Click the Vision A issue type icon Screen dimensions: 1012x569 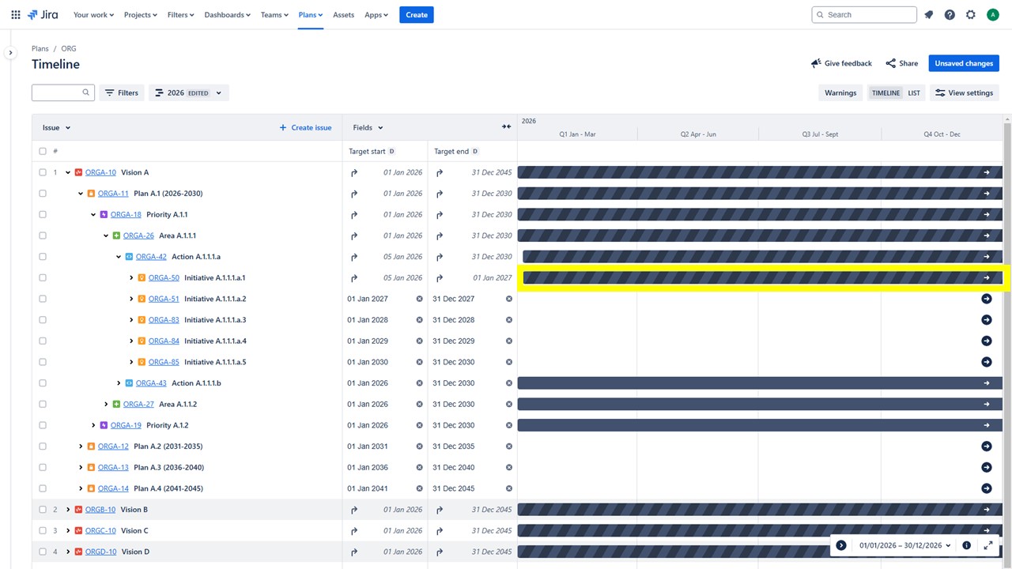coord(78,172)
